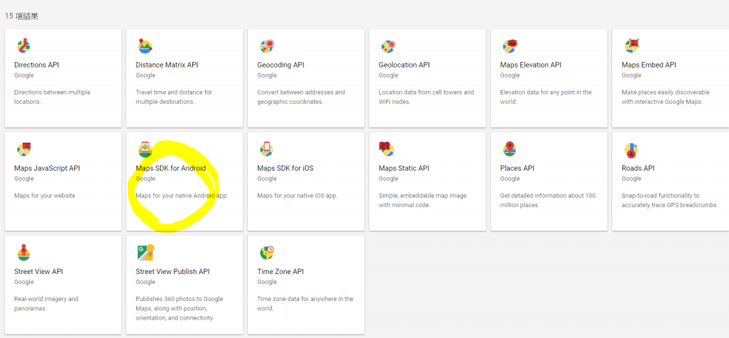729x338 pixels.
Task: Click the Roads API icon
Action: (631, 149)
